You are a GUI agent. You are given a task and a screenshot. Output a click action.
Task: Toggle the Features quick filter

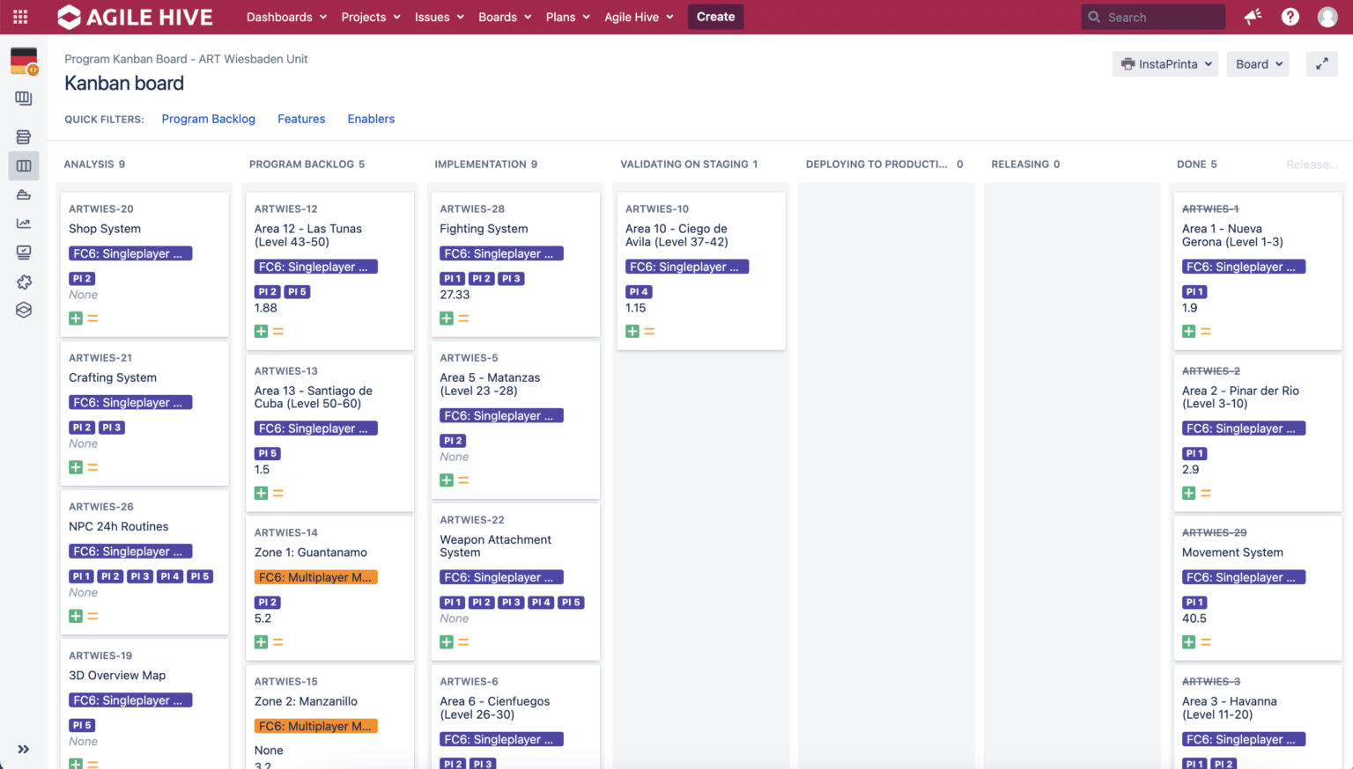tap(301, 119)
